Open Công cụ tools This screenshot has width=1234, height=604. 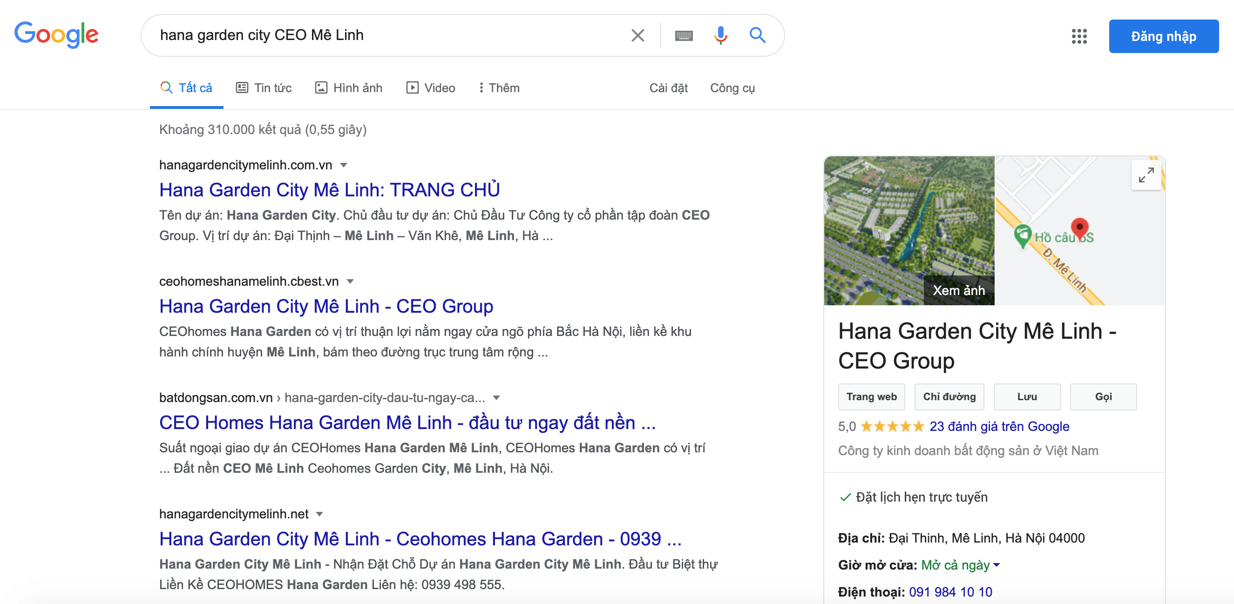[x=732, y=88]
